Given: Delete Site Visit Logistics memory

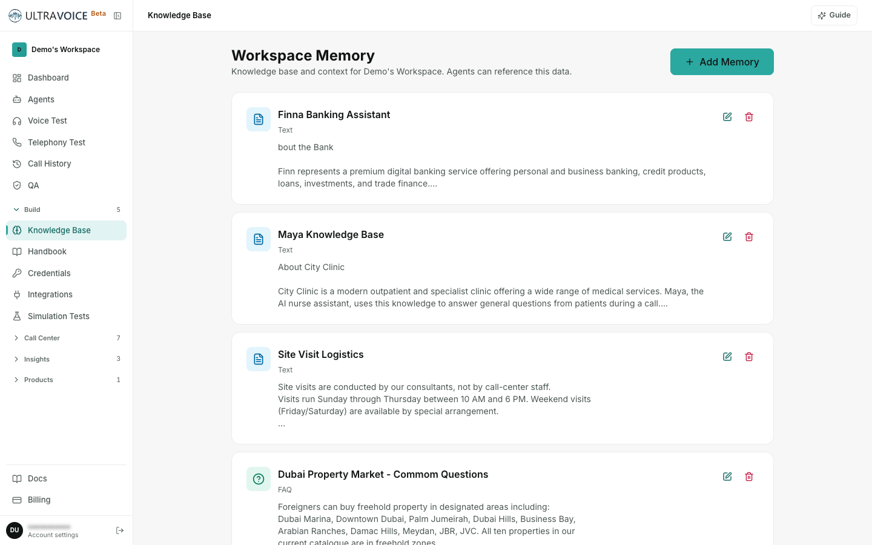Looking at the screenshot, I should click(x=749, y=357).
